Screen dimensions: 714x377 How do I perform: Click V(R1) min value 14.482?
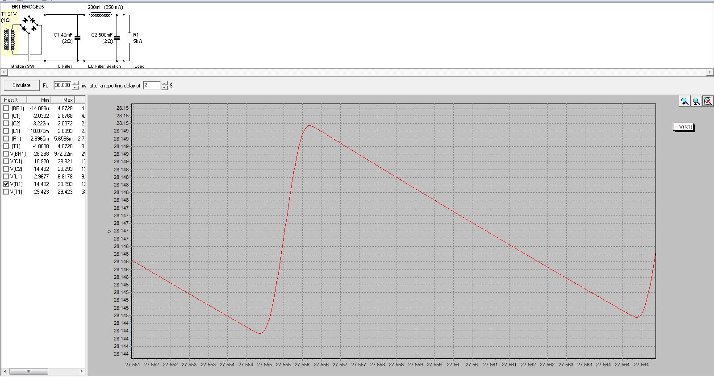[42, 184]
